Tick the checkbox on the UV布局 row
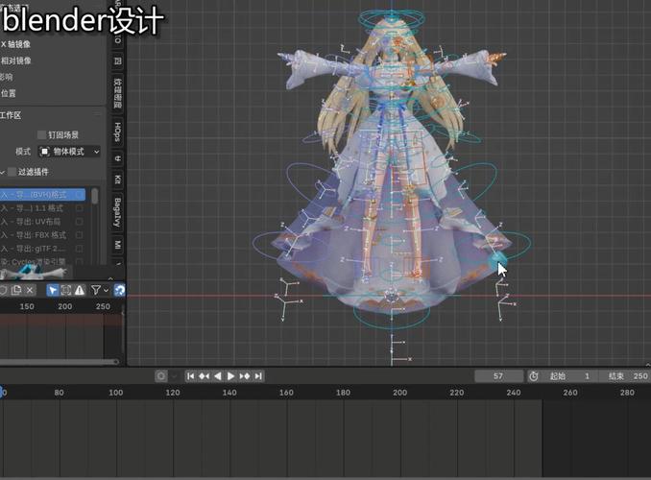This screenshot has height=480, width=651. point(79,222)
